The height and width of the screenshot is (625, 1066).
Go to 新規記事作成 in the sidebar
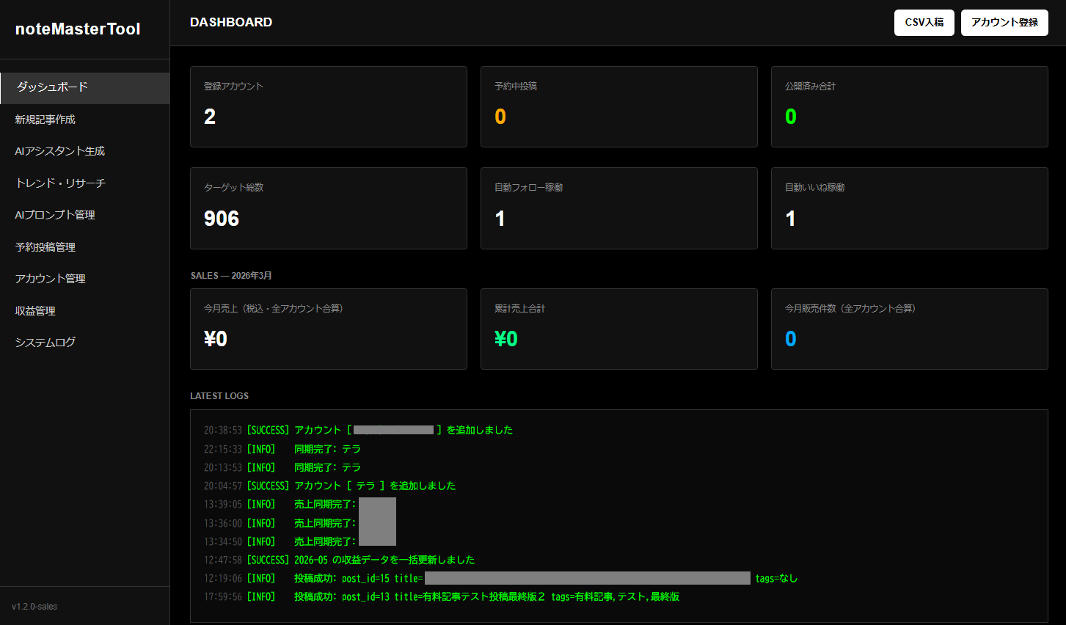click(45, 120)
